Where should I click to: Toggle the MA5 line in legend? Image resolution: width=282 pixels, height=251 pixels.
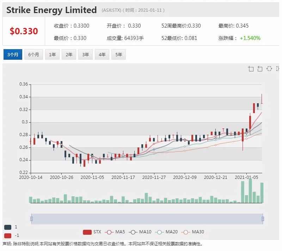point(115,232)
